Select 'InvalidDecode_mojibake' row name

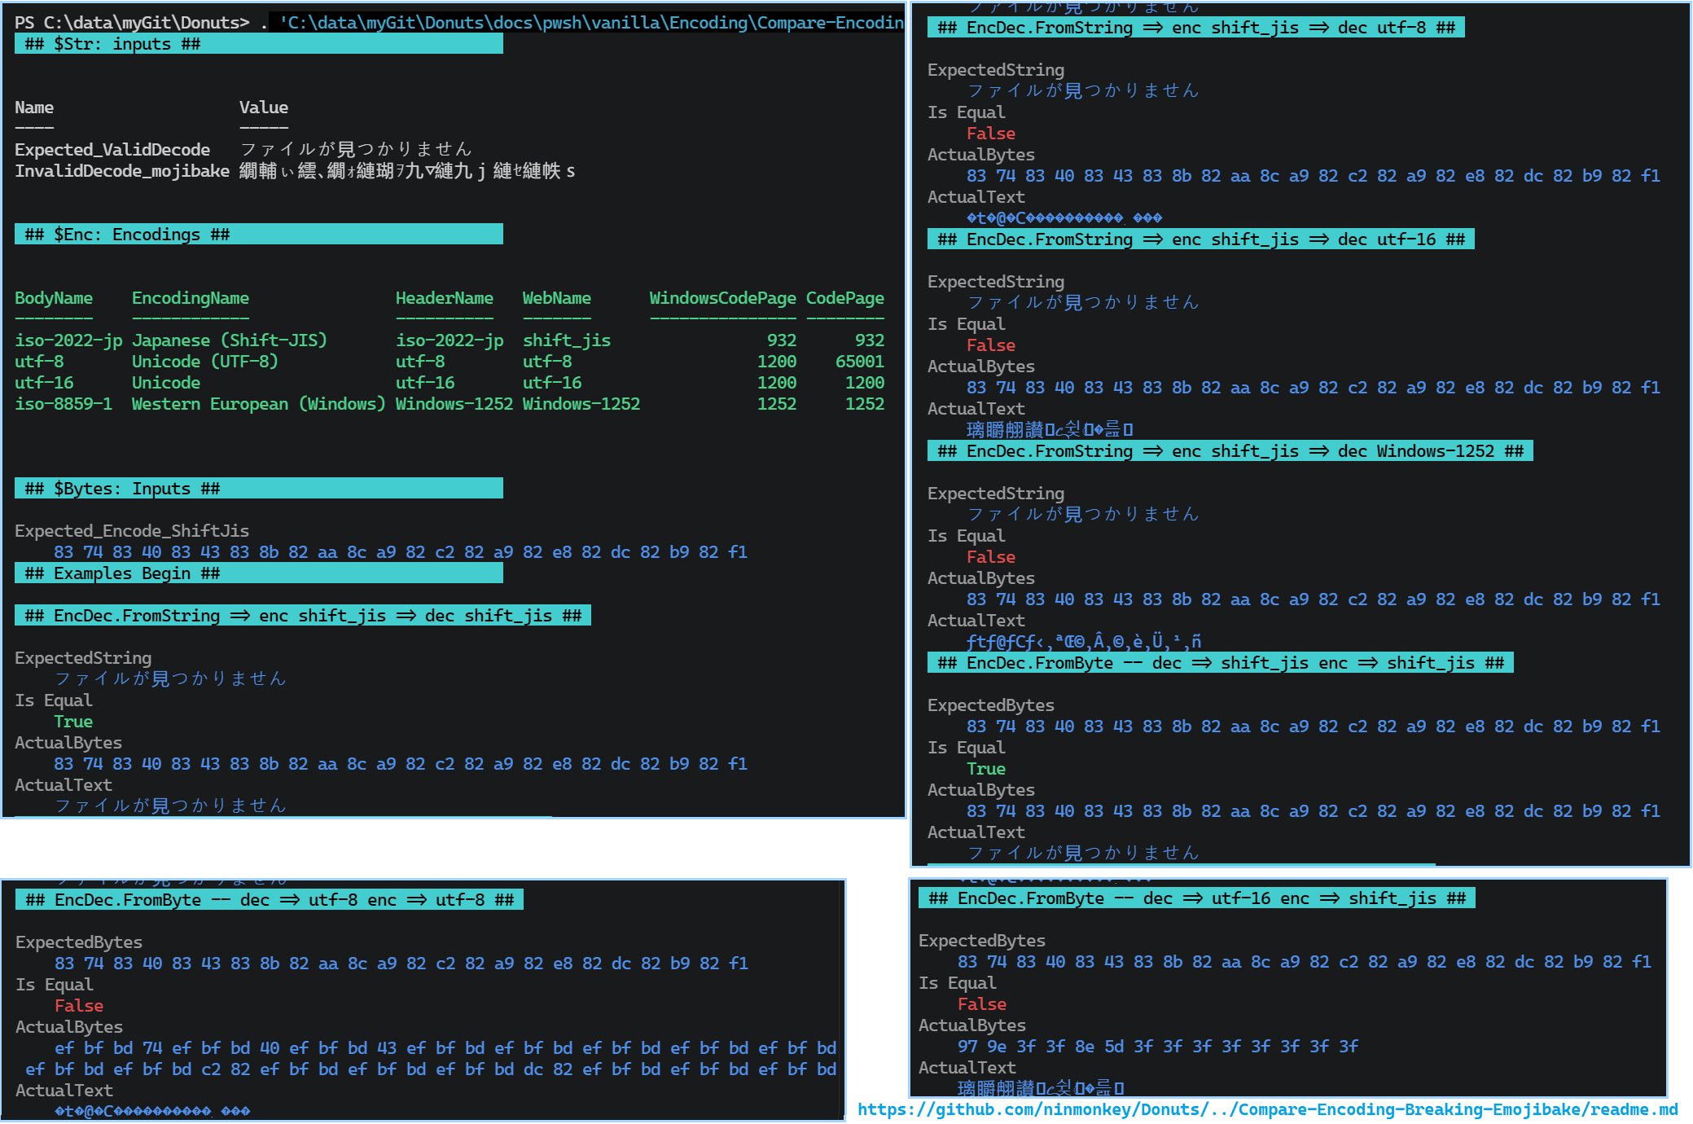[122, 171]
